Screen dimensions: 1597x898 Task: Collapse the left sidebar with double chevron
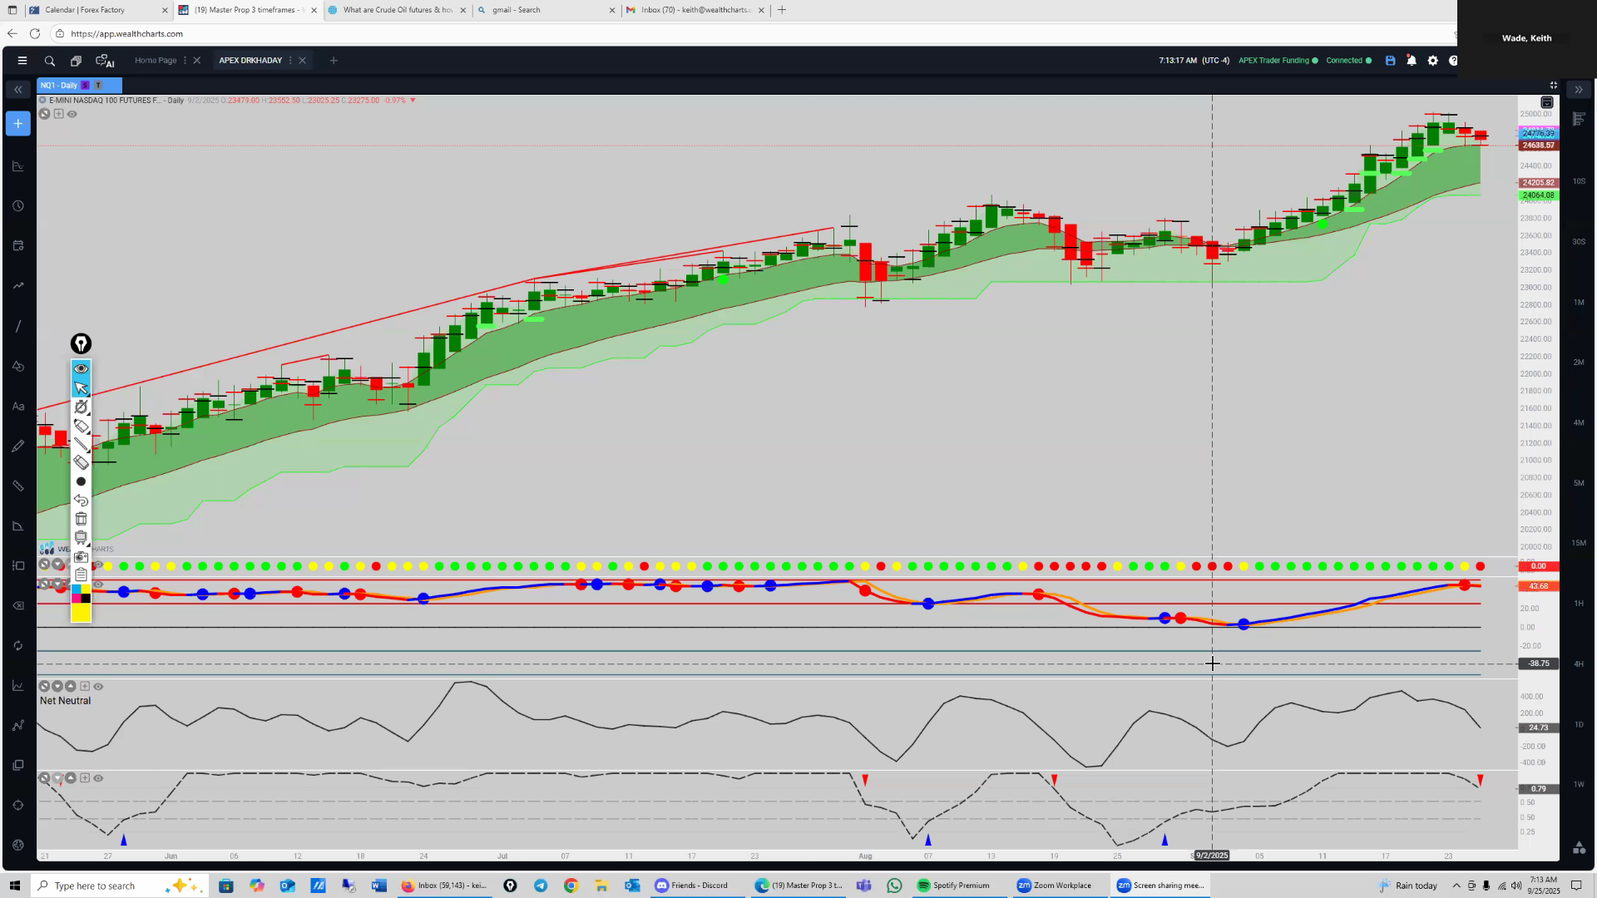coord(17,89)
